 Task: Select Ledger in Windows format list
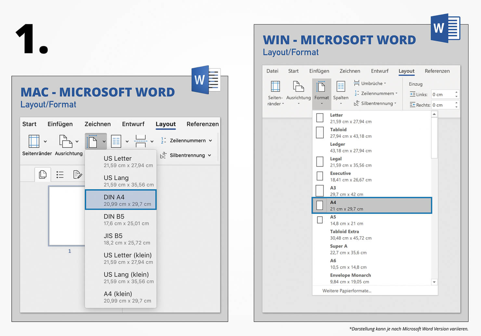coord(372,147)
